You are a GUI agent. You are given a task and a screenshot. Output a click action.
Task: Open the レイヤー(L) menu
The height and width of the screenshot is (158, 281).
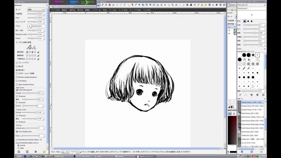coord(97,10)
